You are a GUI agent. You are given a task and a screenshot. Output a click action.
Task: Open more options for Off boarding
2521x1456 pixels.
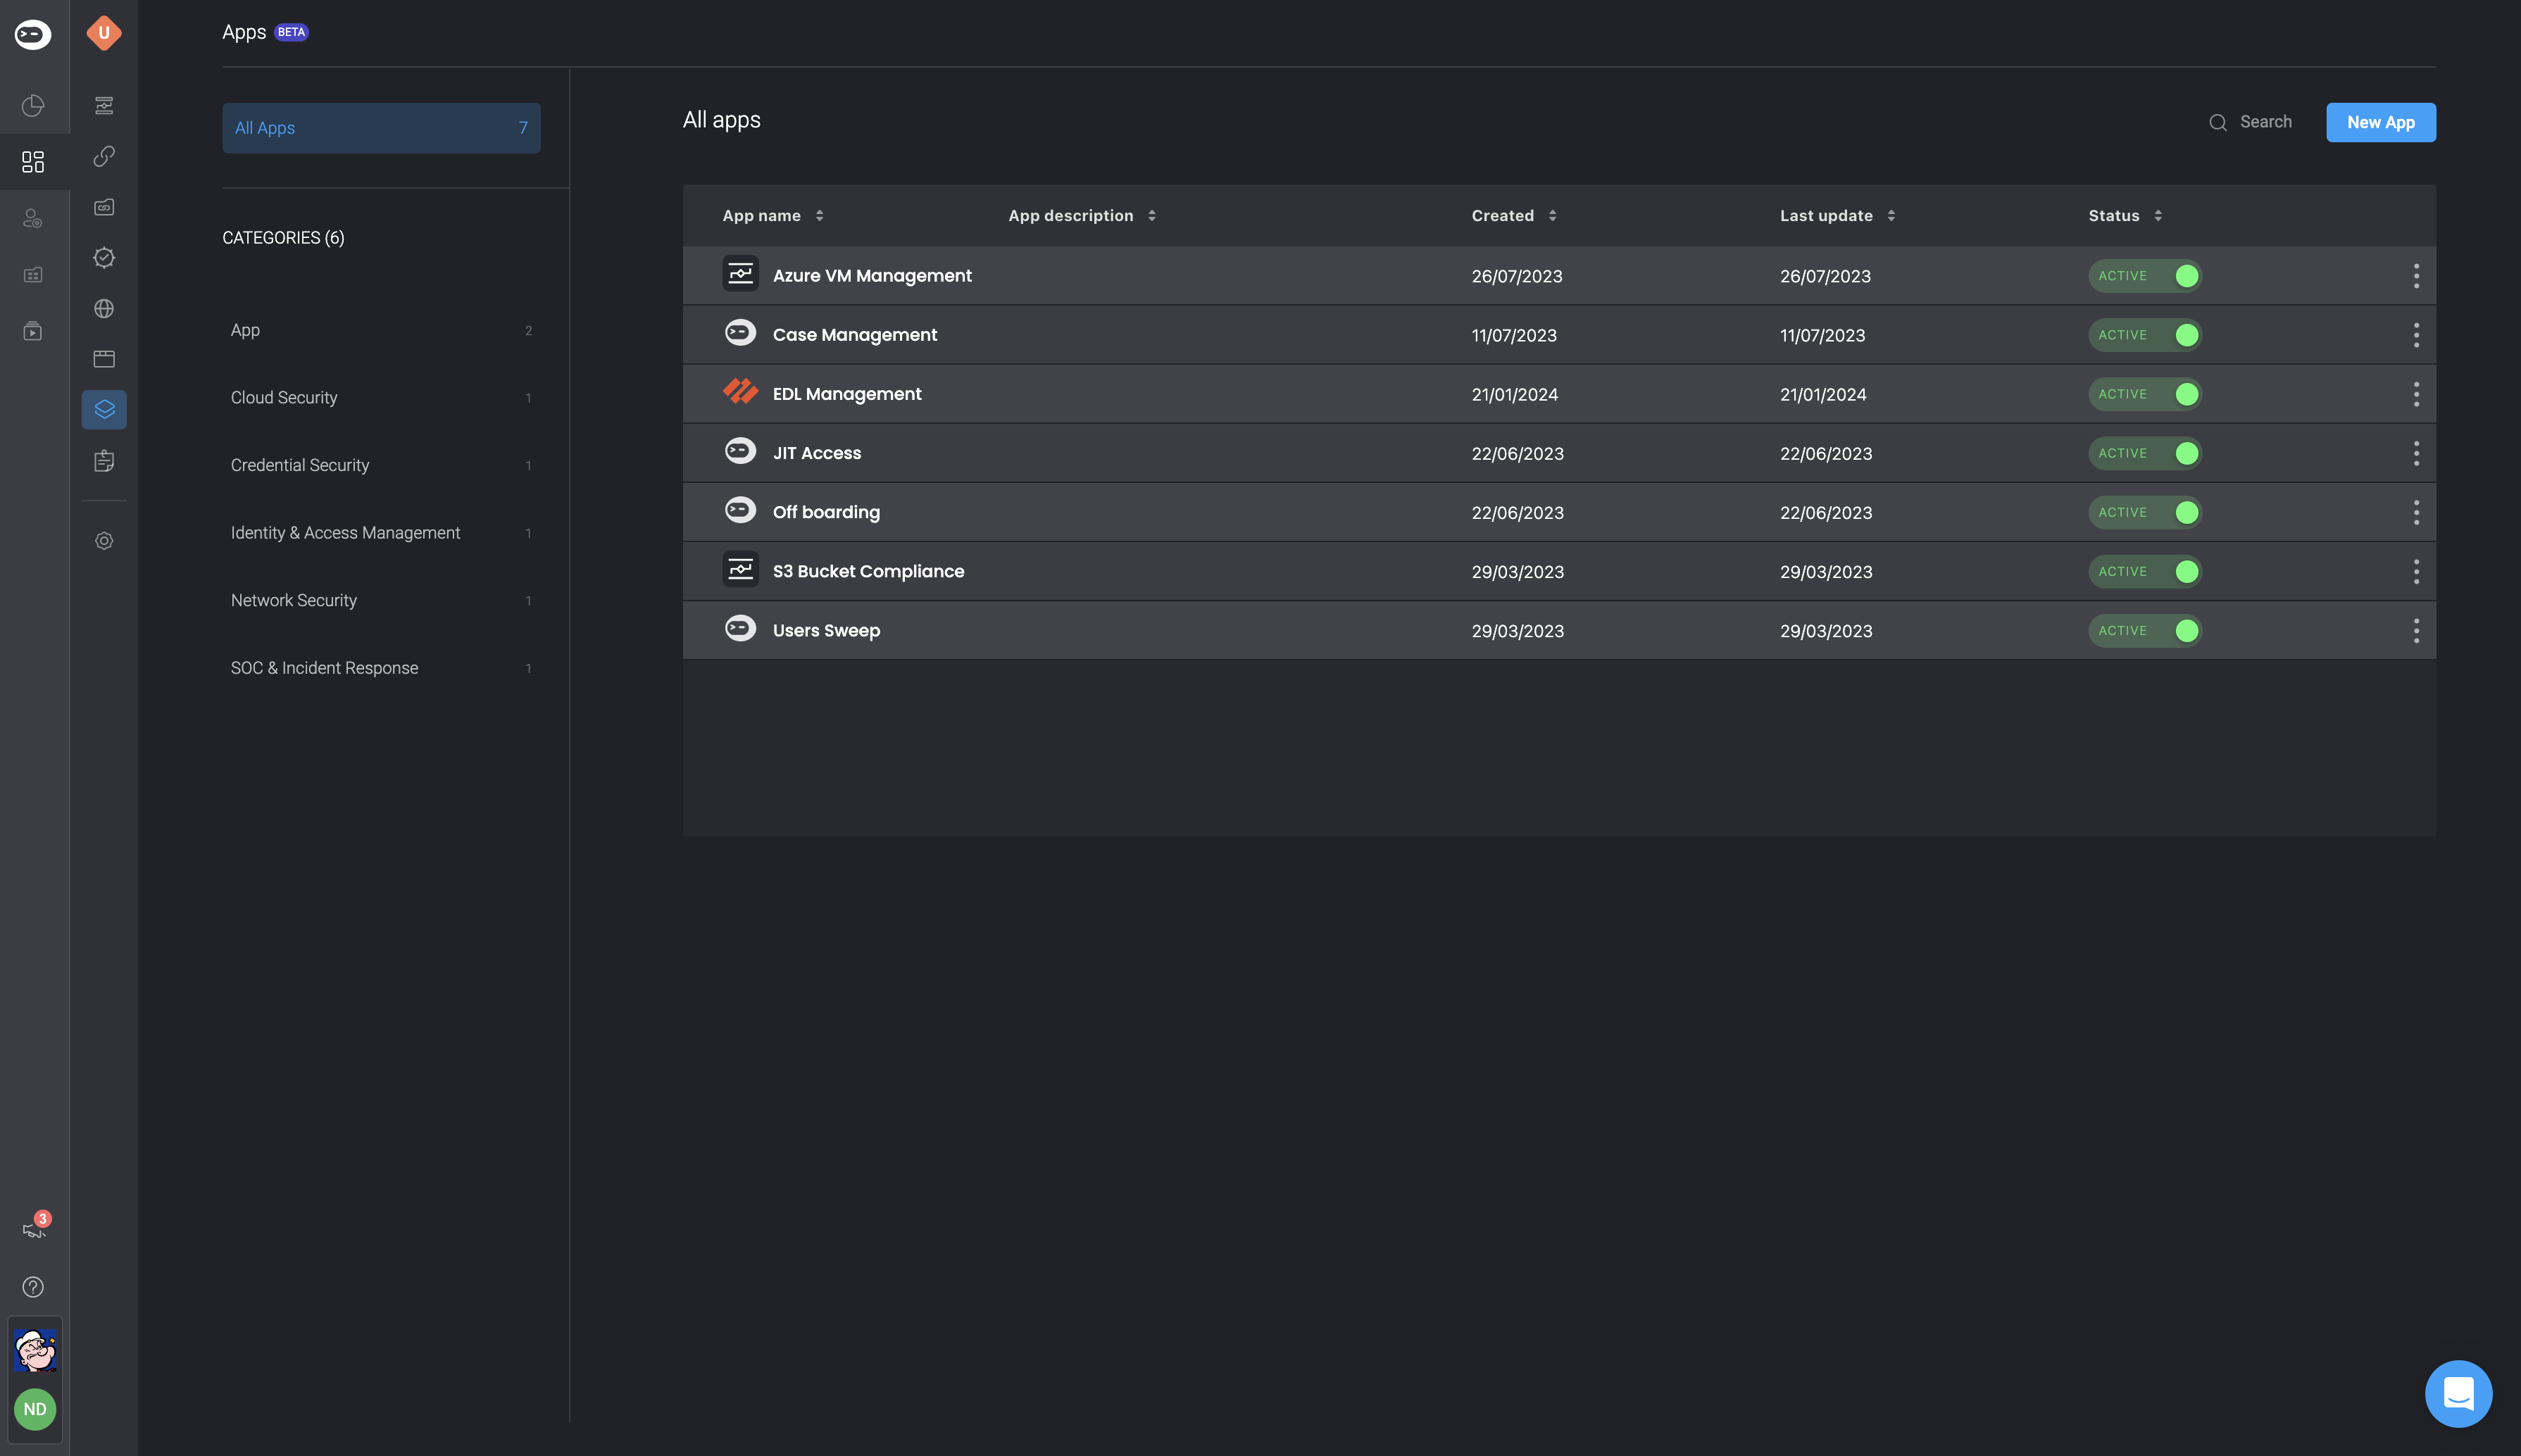click(2416, 512)
